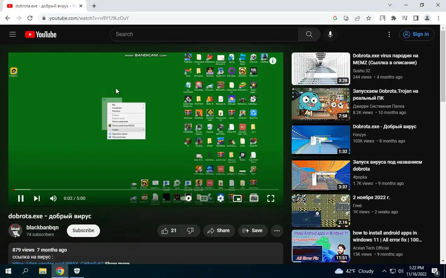Viewport: 446px width, 278px height.
Task: Click the page scrollbar down arrow
Action: tap(443, 261)
